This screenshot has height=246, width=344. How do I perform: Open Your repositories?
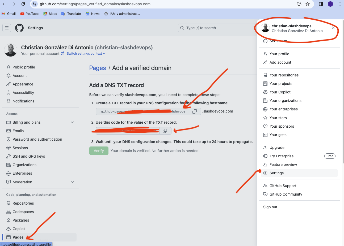(299, 75)
